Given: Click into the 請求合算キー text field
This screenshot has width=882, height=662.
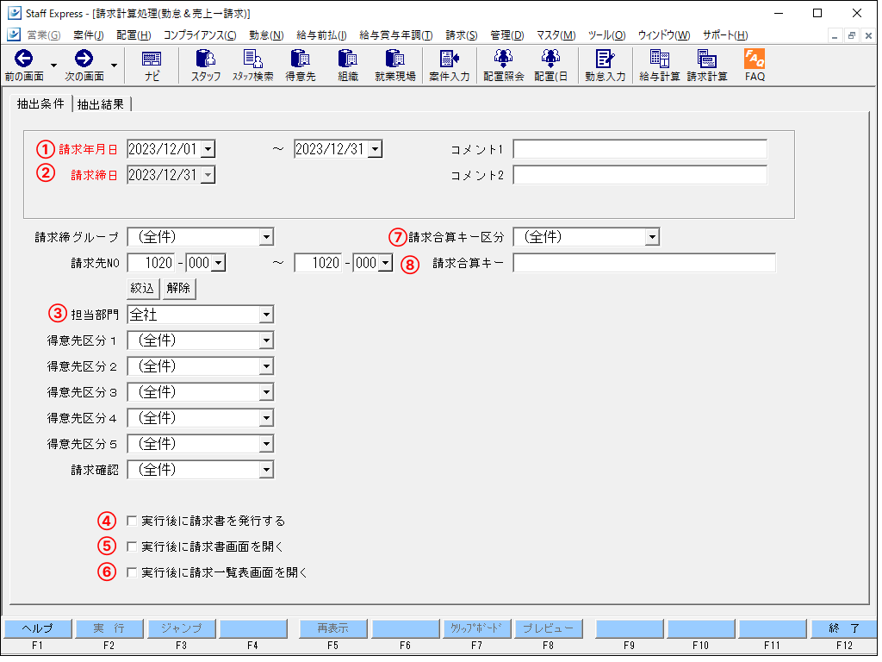Looking at the screenshot, I should coord(644,263).
